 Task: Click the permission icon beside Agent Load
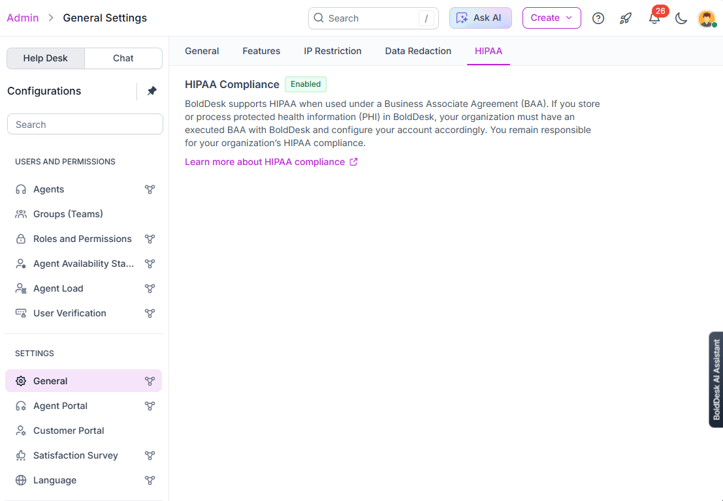(x=150, y=288)
